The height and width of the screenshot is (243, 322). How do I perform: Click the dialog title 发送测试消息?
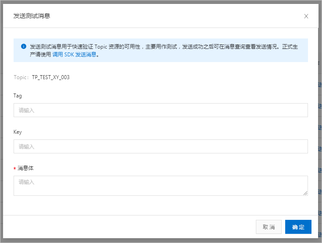(x=32, y=16)
